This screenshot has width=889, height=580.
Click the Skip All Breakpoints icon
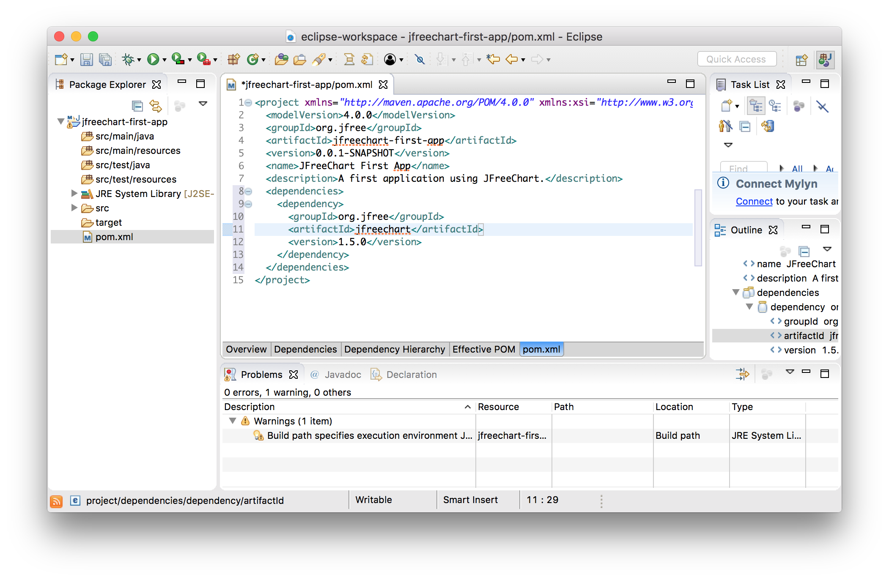click(420, 60)
